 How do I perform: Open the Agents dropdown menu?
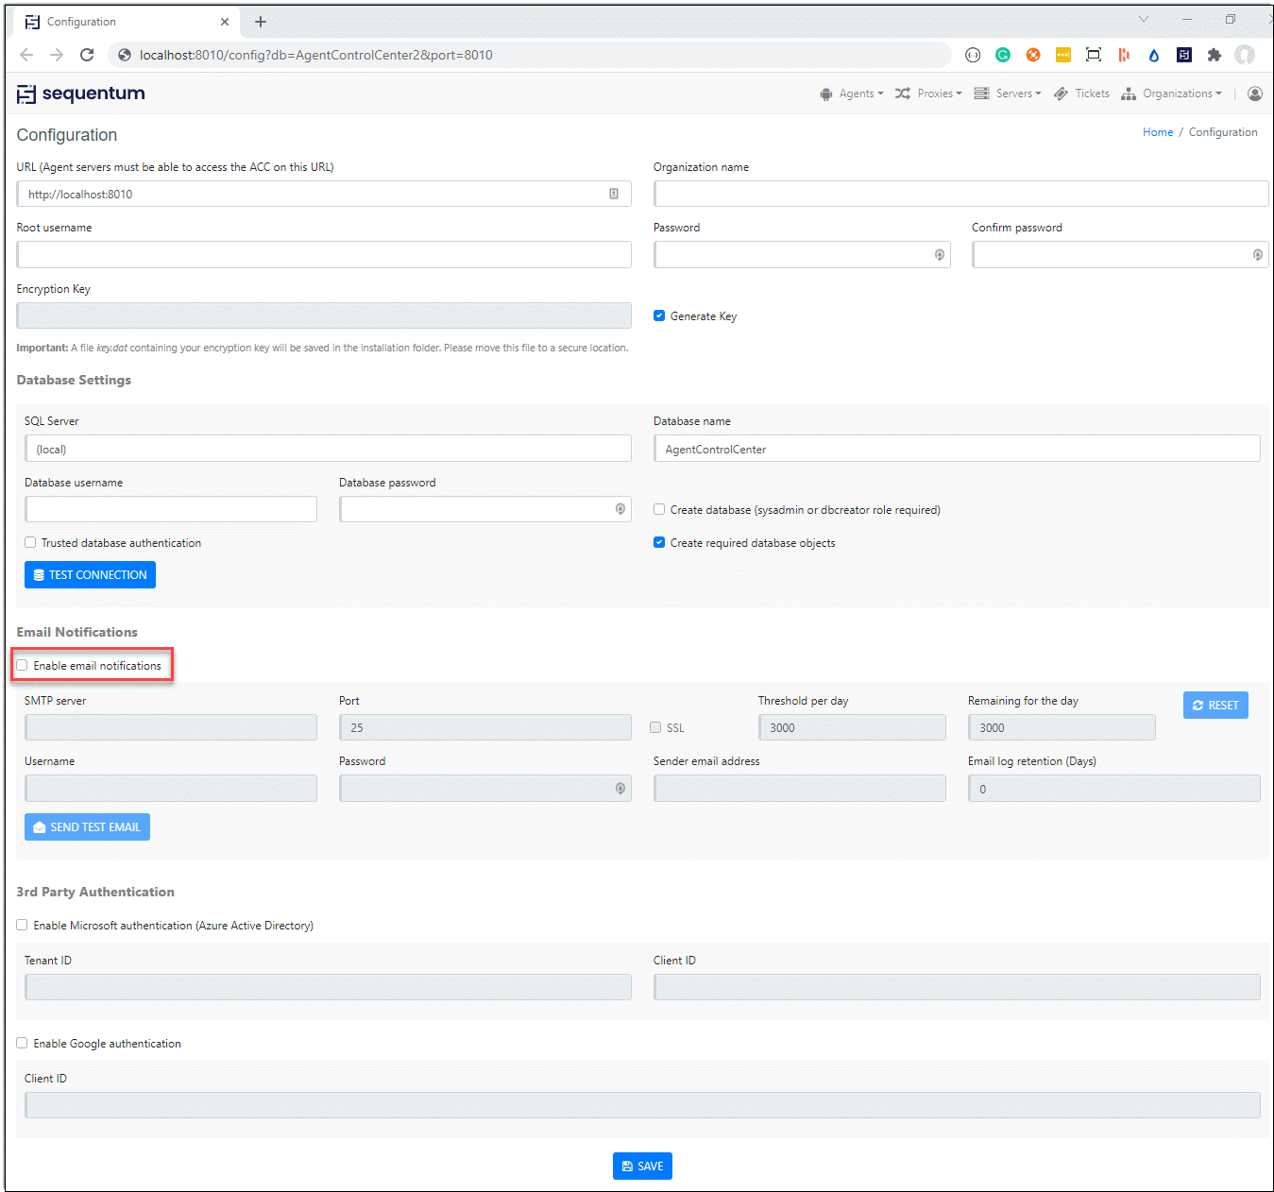858,94
